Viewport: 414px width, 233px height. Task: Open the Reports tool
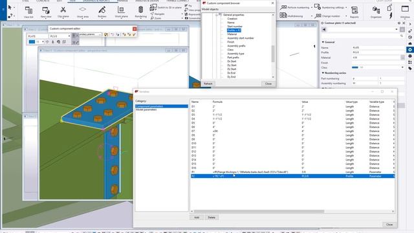[354, 12]
